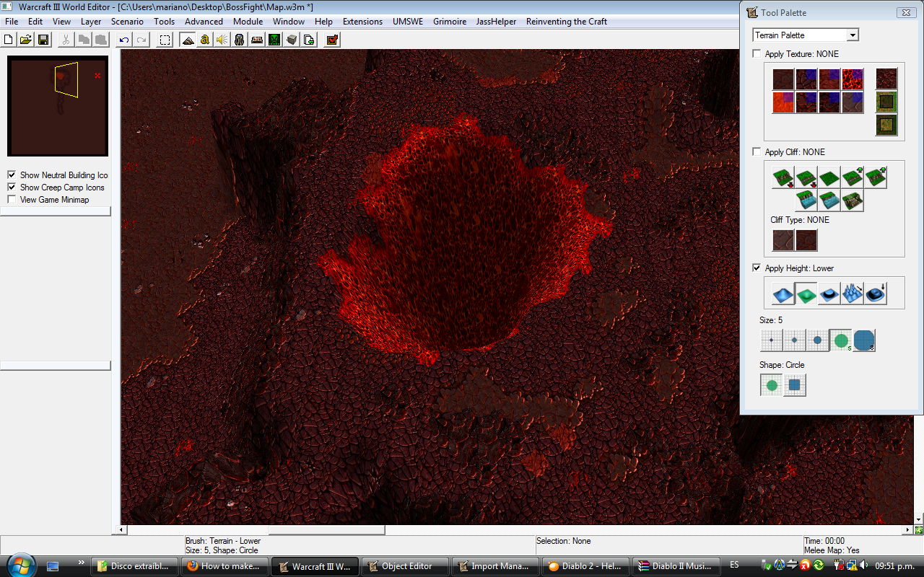Choose same-level cliff tool
Viewport: 924px width, 577px height.
click(x=829, y=177)
